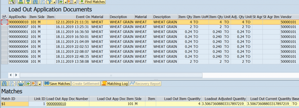Click the horizontal scrollbar left arrow
The width and height of the screenshot is (299, 108).
(x=11, y=75)
